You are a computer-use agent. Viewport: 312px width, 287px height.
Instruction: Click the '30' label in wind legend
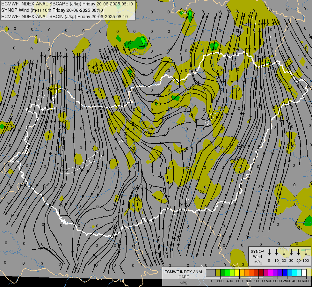click(291, 261)
